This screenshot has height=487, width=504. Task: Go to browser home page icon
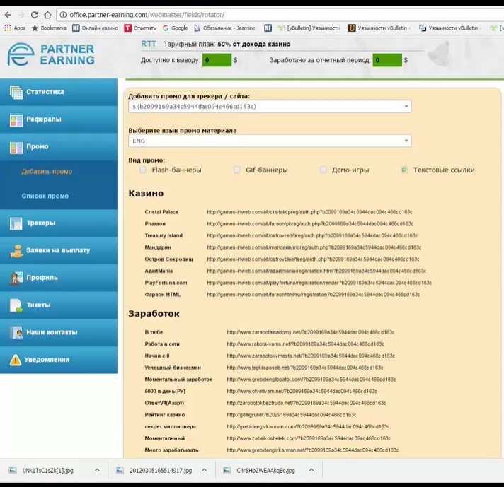[x=47, y=15]
